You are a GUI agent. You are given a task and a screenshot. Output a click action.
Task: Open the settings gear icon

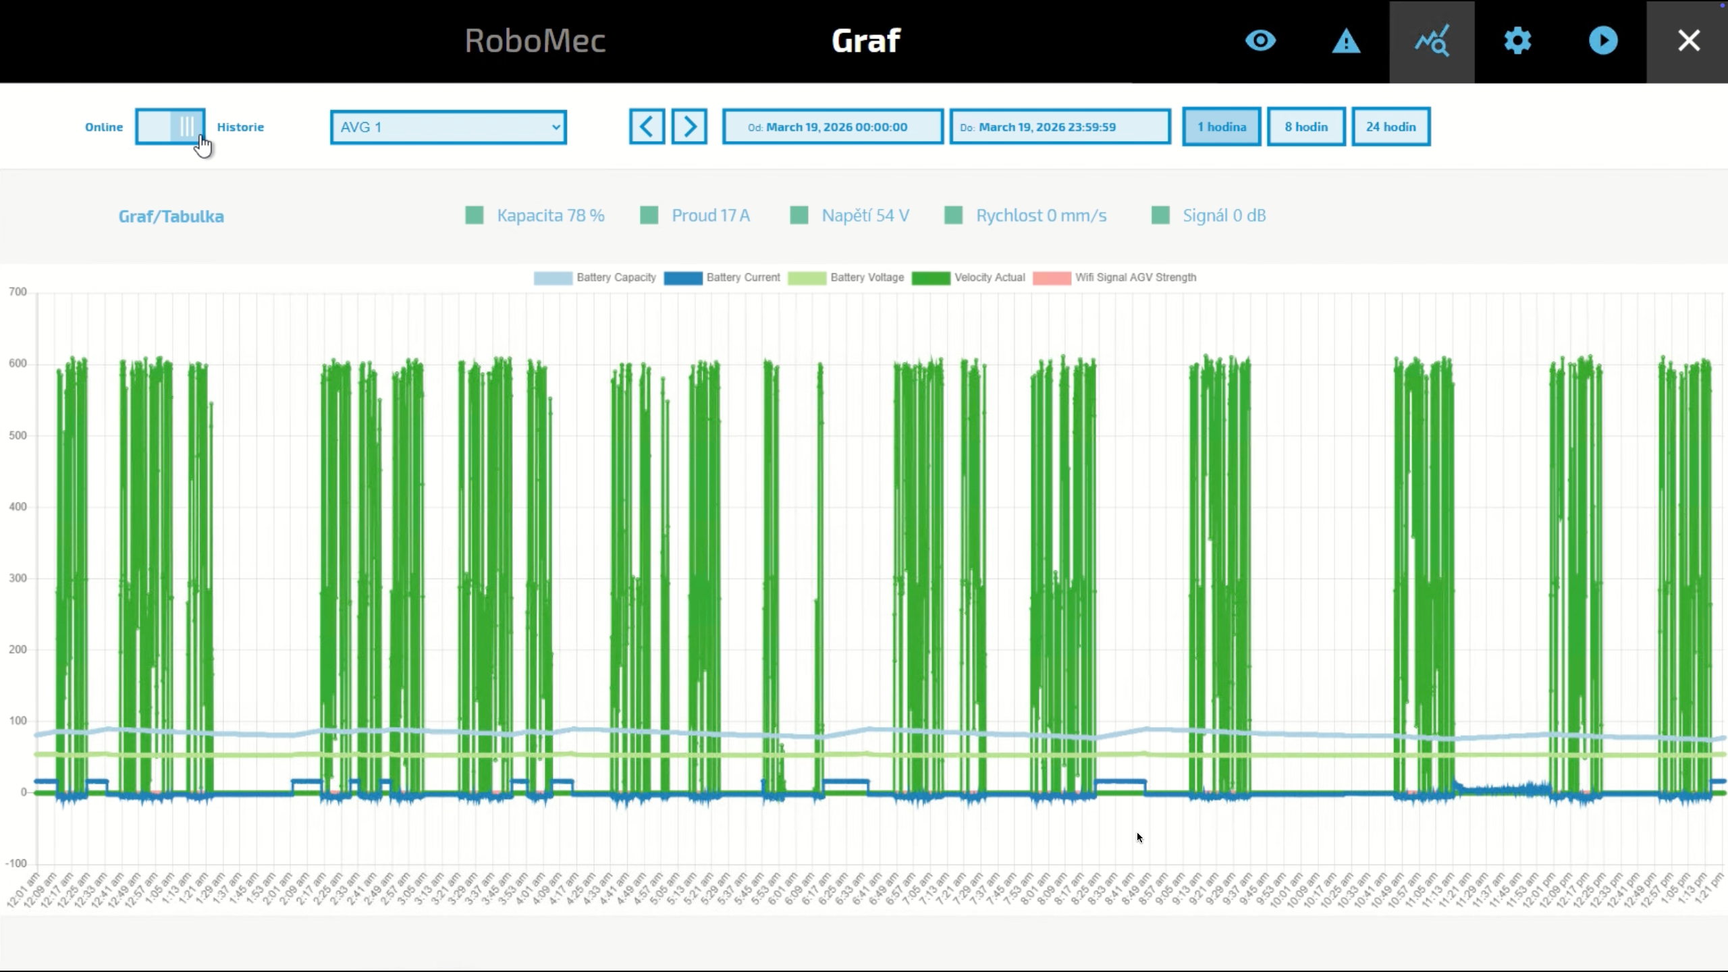click(1517, 41)
